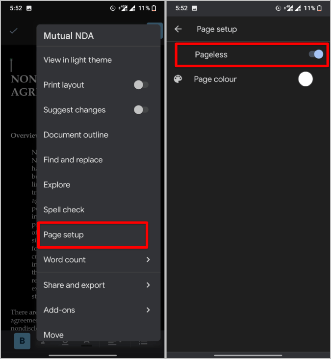The height and width of the screenshot is (359, 331).
Task: Tap the image notification icon in the left status bar
Action: point(29,8)
